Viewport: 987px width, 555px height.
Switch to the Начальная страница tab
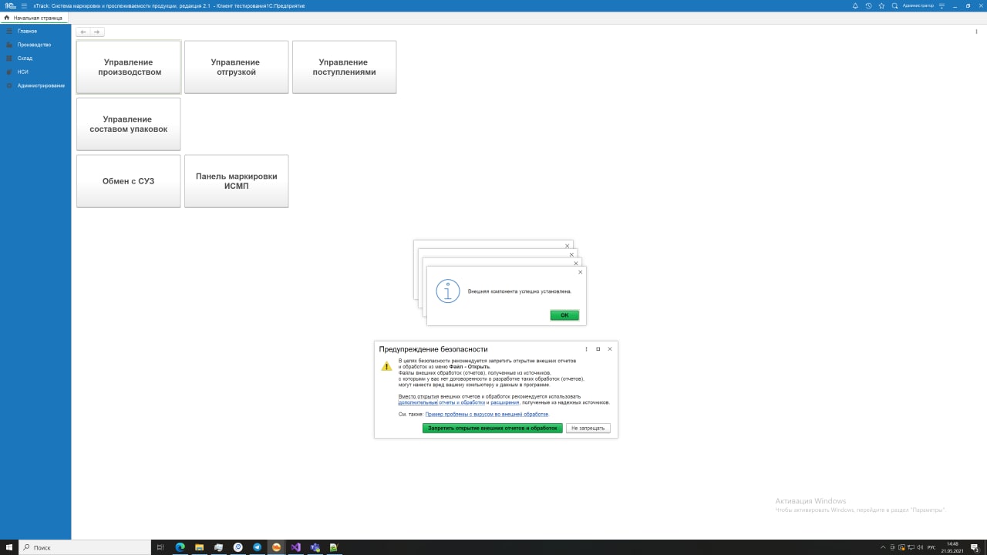(x=34, y=18)
